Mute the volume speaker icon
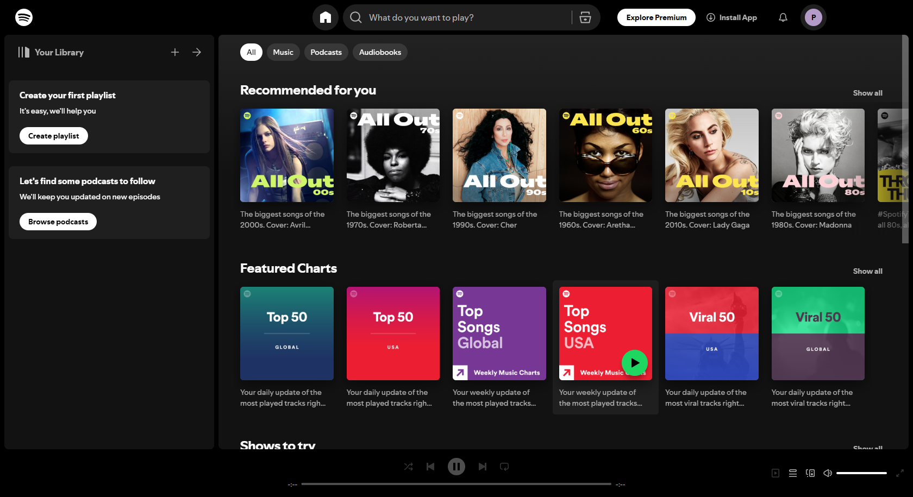The height and width of the screenshot is (497, 913). click(828, 473)
